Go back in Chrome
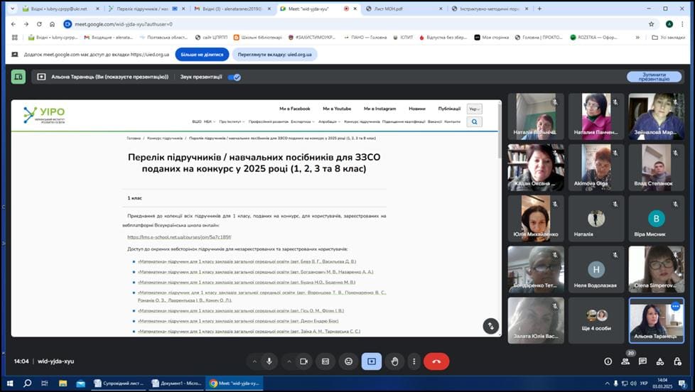695x392 pixels. coord(14,24)
